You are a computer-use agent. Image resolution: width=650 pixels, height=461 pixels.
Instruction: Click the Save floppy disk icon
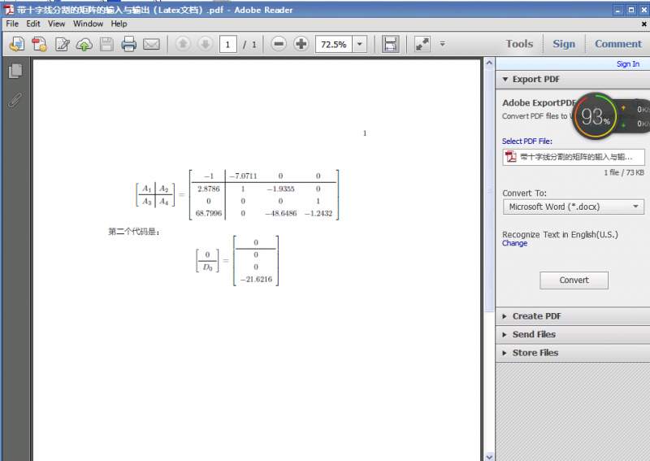pos(106,44)
